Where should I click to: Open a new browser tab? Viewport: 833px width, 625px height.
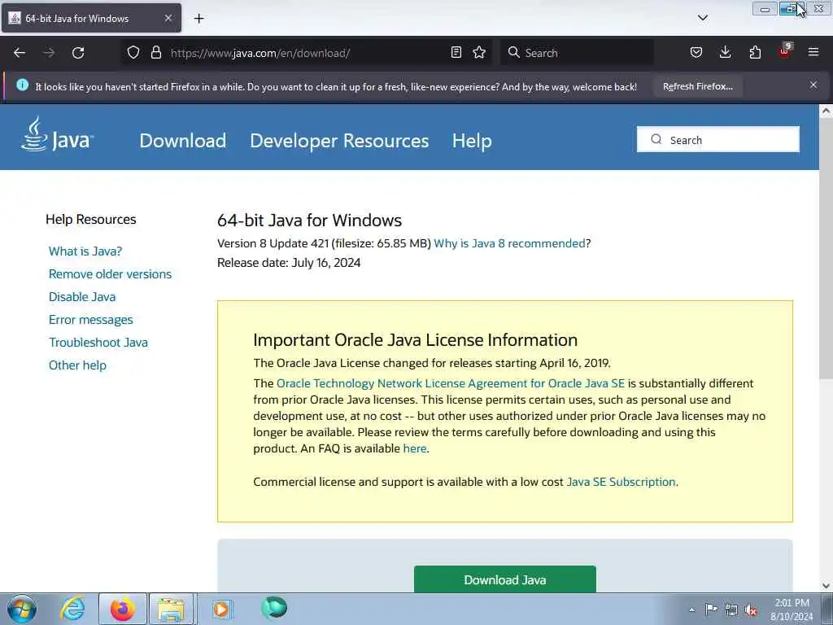(x=198, y=19)
